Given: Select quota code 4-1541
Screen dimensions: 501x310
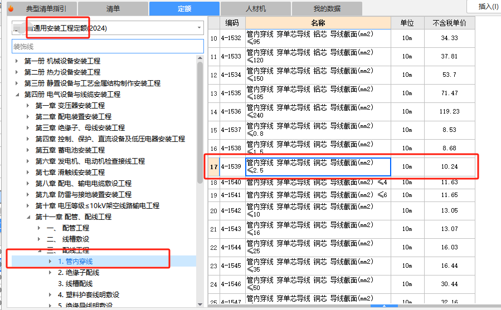Looking at the screenshot, I should 231,195.
